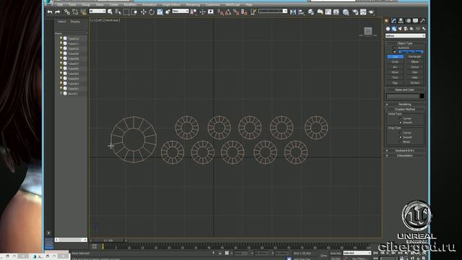Choose the Rectangular Selection Region tool
Screen dimensions: 462x260
point(126,12)
